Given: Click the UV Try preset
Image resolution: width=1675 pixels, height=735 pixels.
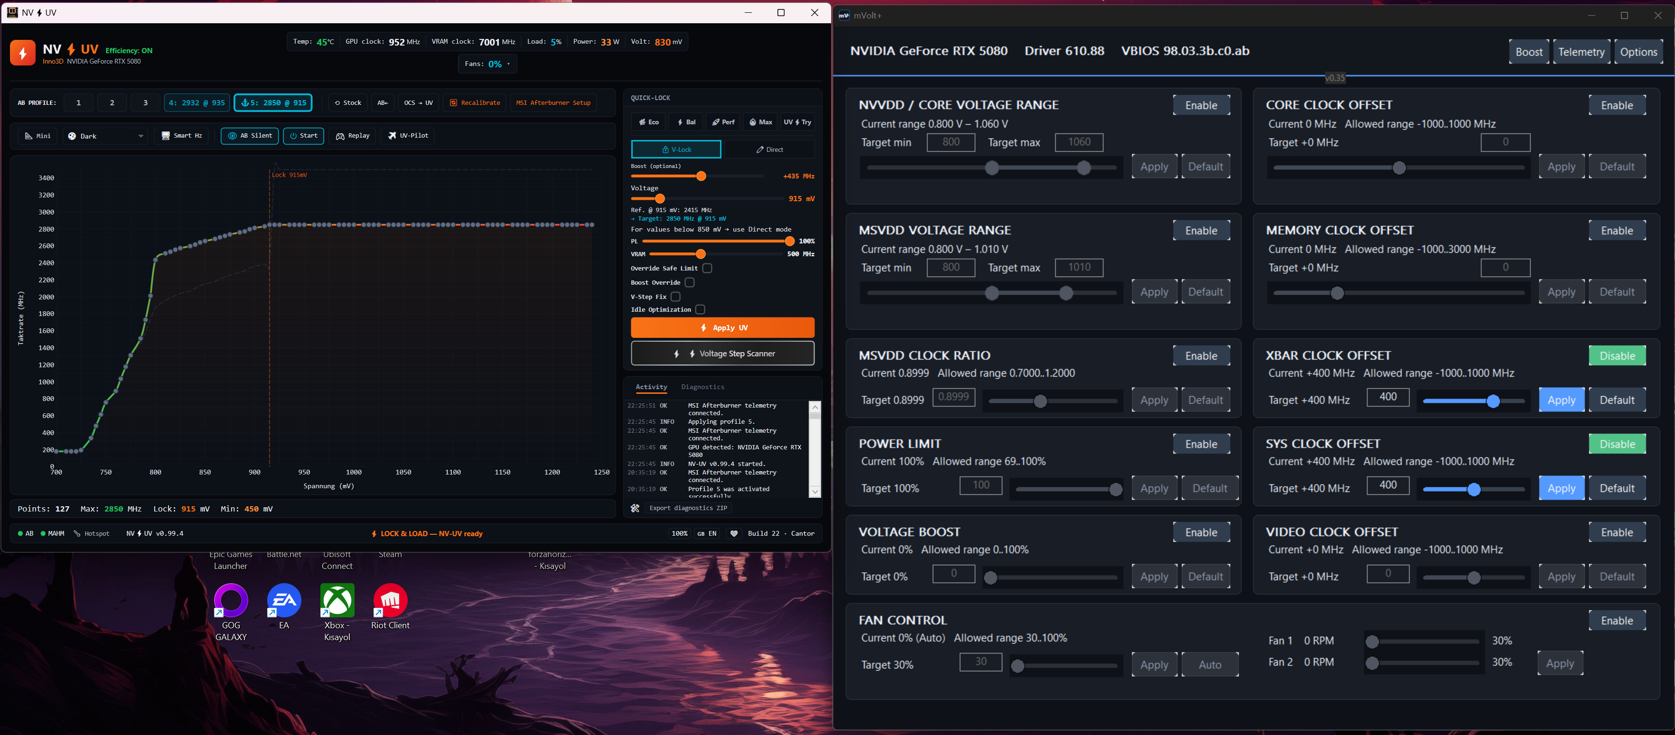Looking at the screenshot, I should coord(797,122).
